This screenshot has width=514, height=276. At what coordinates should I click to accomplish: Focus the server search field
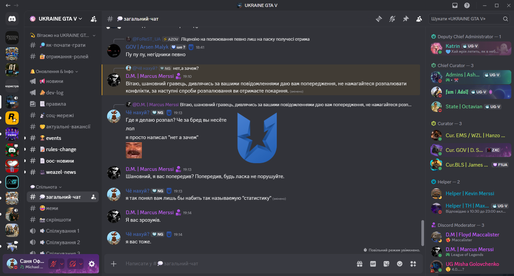[x=469, y=19]
